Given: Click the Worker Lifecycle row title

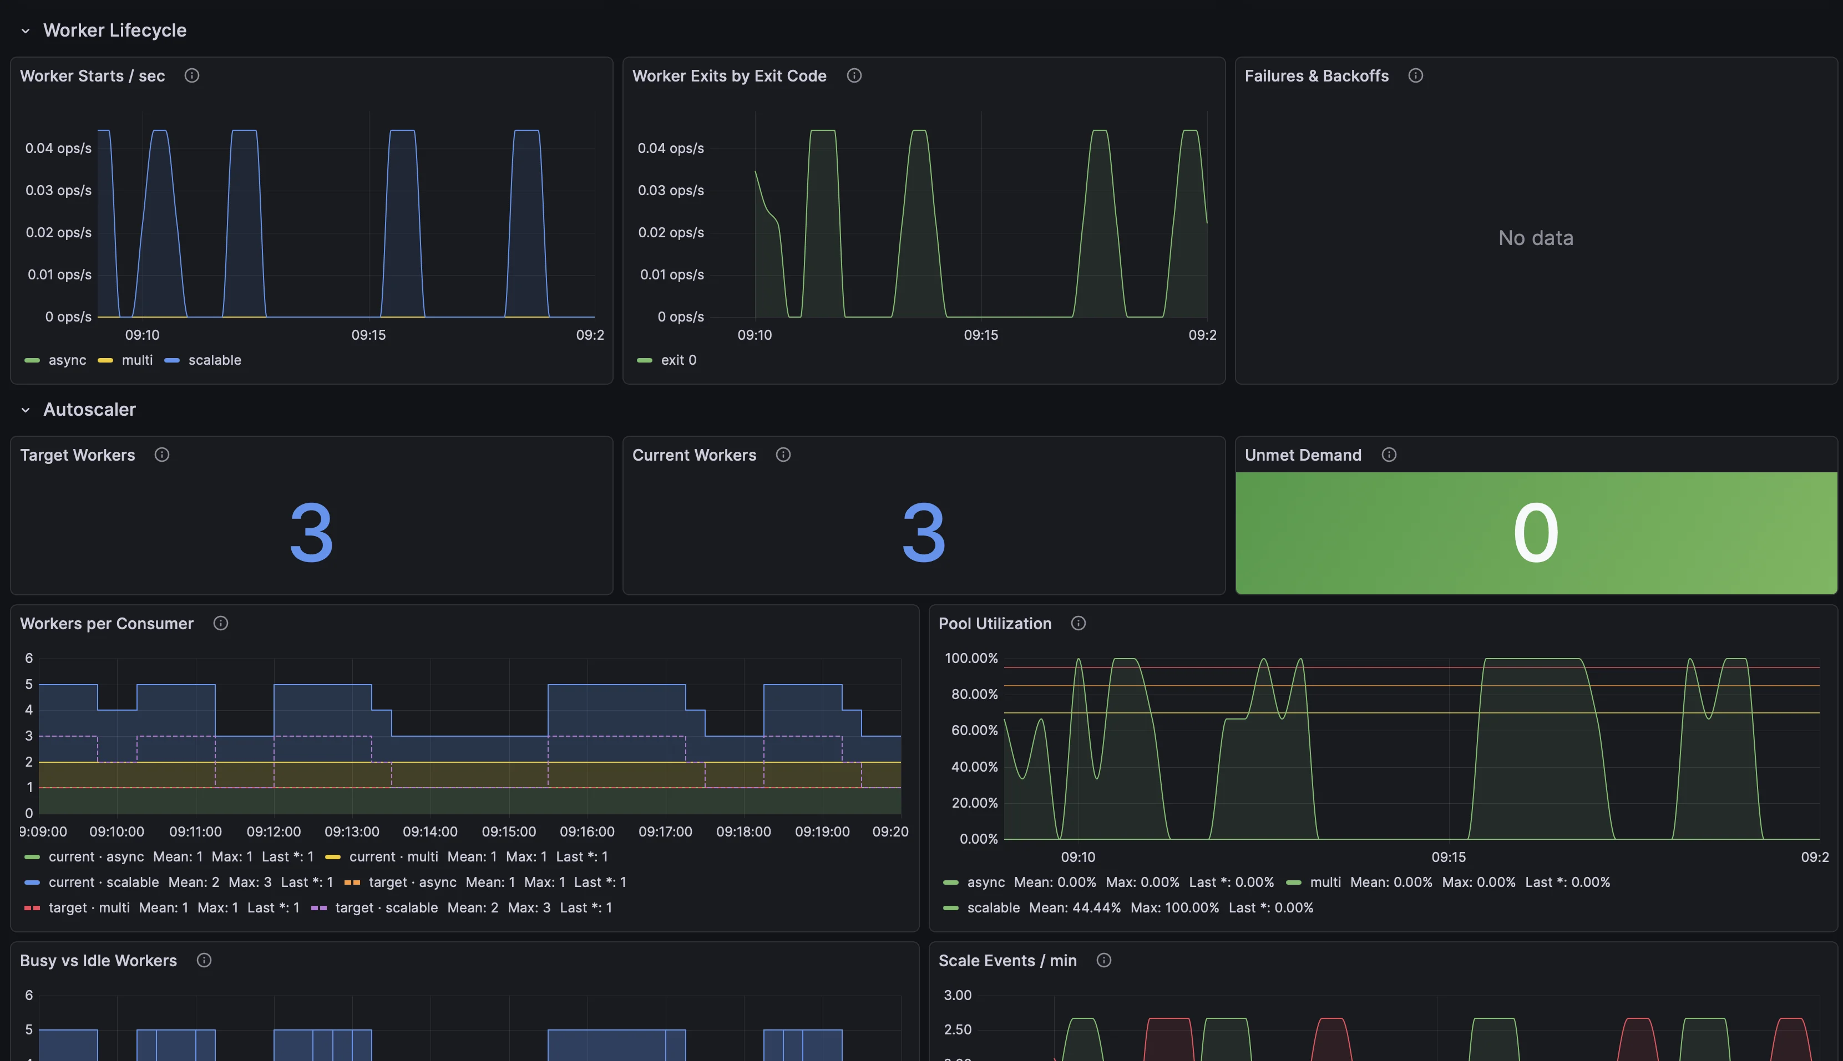Looking at the screenshot, I should click(114, 30).
